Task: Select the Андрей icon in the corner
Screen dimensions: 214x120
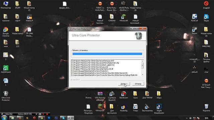Action: pyautogui.click(x=206, y=5)
